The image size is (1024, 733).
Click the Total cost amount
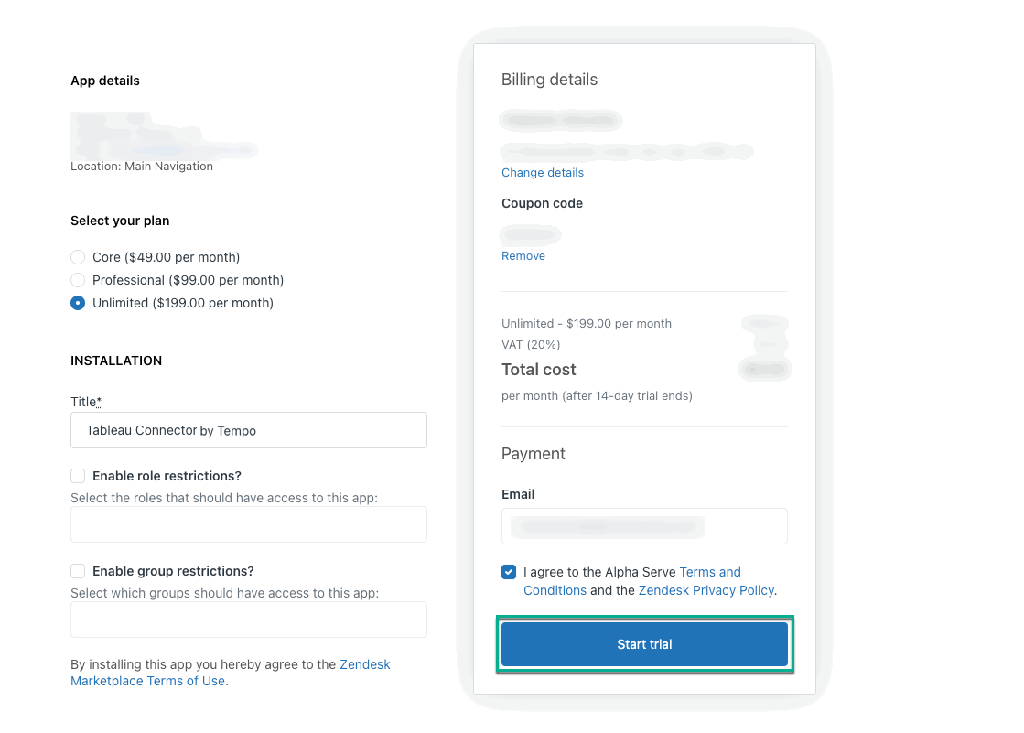tap(764, 369)
